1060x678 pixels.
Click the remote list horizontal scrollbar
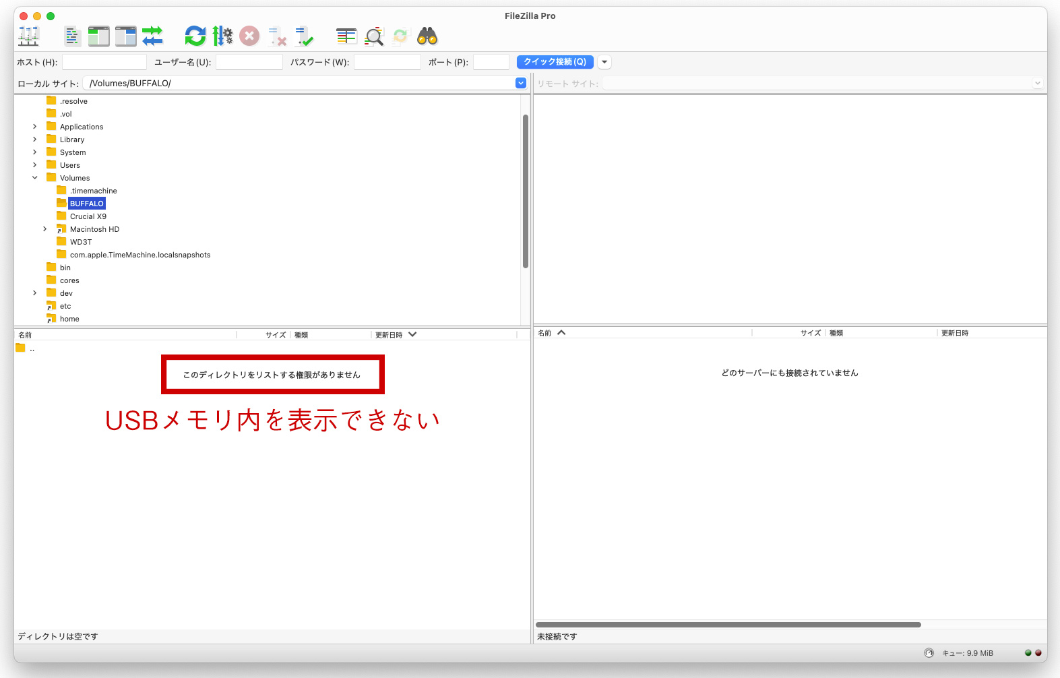pos(728,625)
